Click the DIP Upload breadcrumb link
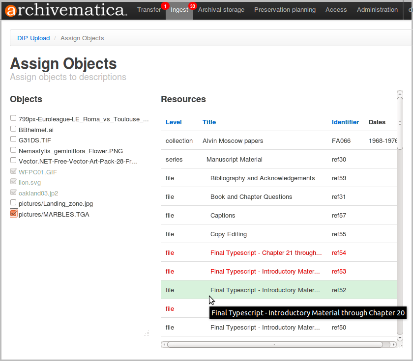Image resolution: width=413 pixels, height=361 pixels. [33, 38]
